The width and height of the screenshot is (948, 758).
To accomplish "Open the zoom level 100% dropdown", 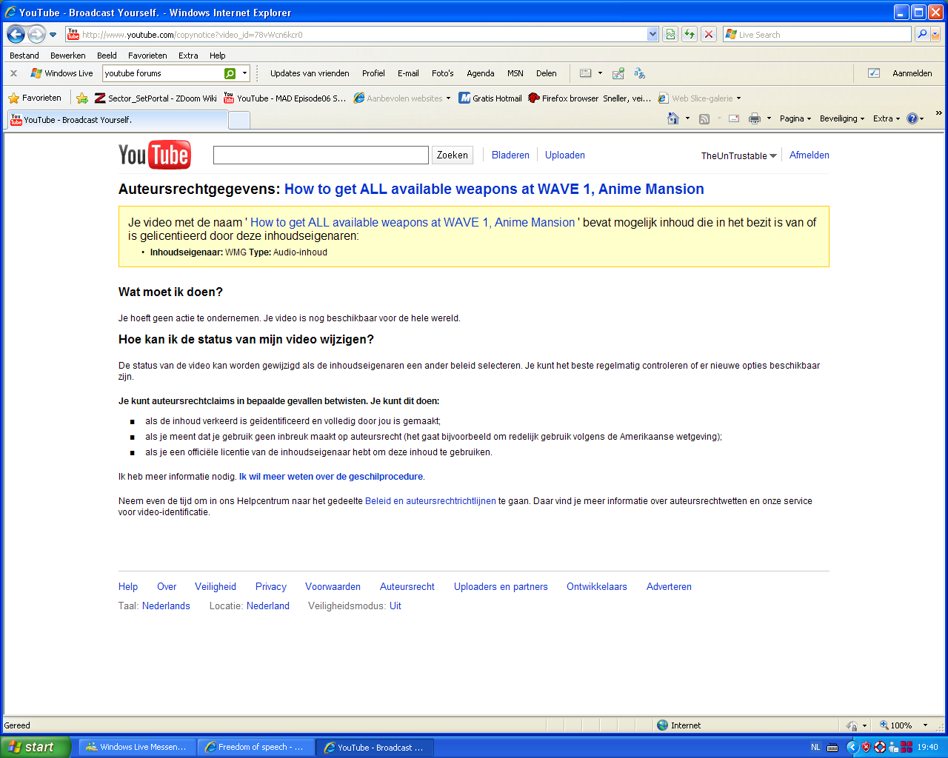I will (x=925, y=725).
